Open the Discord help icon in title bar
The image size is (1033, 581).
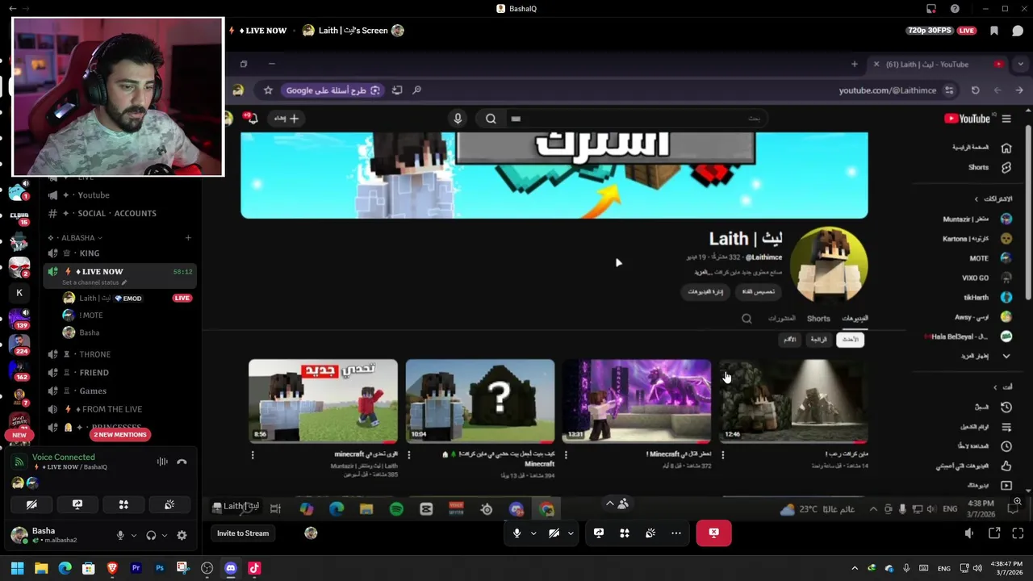(x=955, y=9)
